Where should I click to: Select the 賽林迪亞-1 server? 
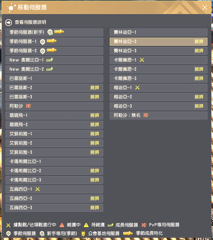point(159,32)
